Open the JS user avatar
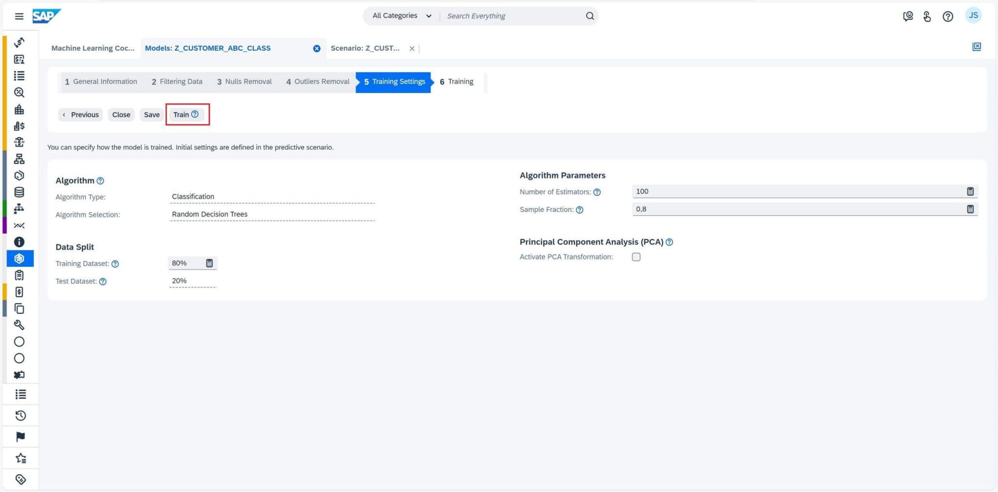 (x=973, y=15)
